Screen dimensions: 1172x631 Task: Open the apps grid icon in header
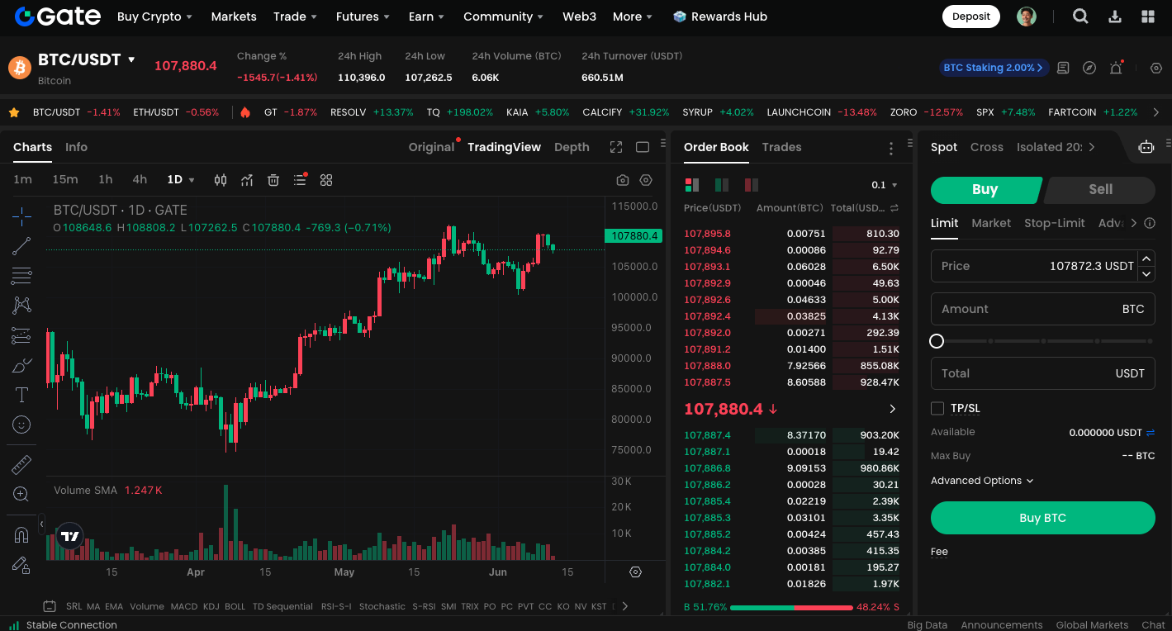(1148, 17)
